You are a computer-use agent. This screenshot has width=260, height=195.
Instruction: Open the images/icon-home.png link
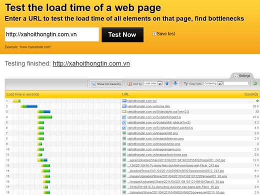click(157, 155)
